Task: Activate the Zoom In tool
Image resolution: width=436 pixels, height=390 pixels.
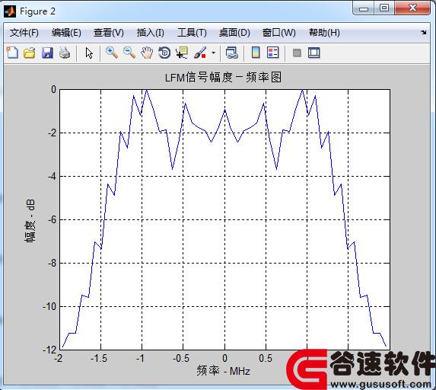Action: [112, 53]
